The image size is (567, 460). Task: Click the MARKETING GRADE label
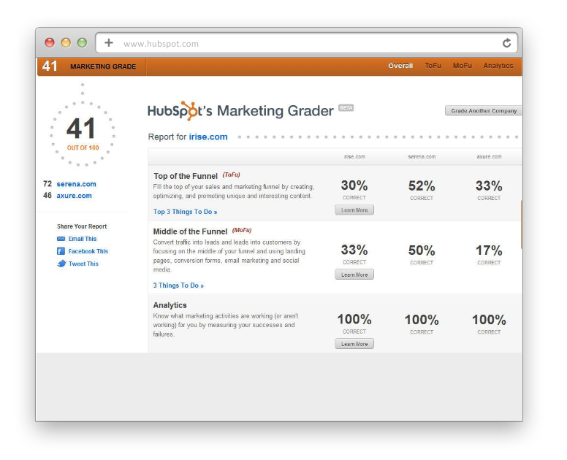103,66
